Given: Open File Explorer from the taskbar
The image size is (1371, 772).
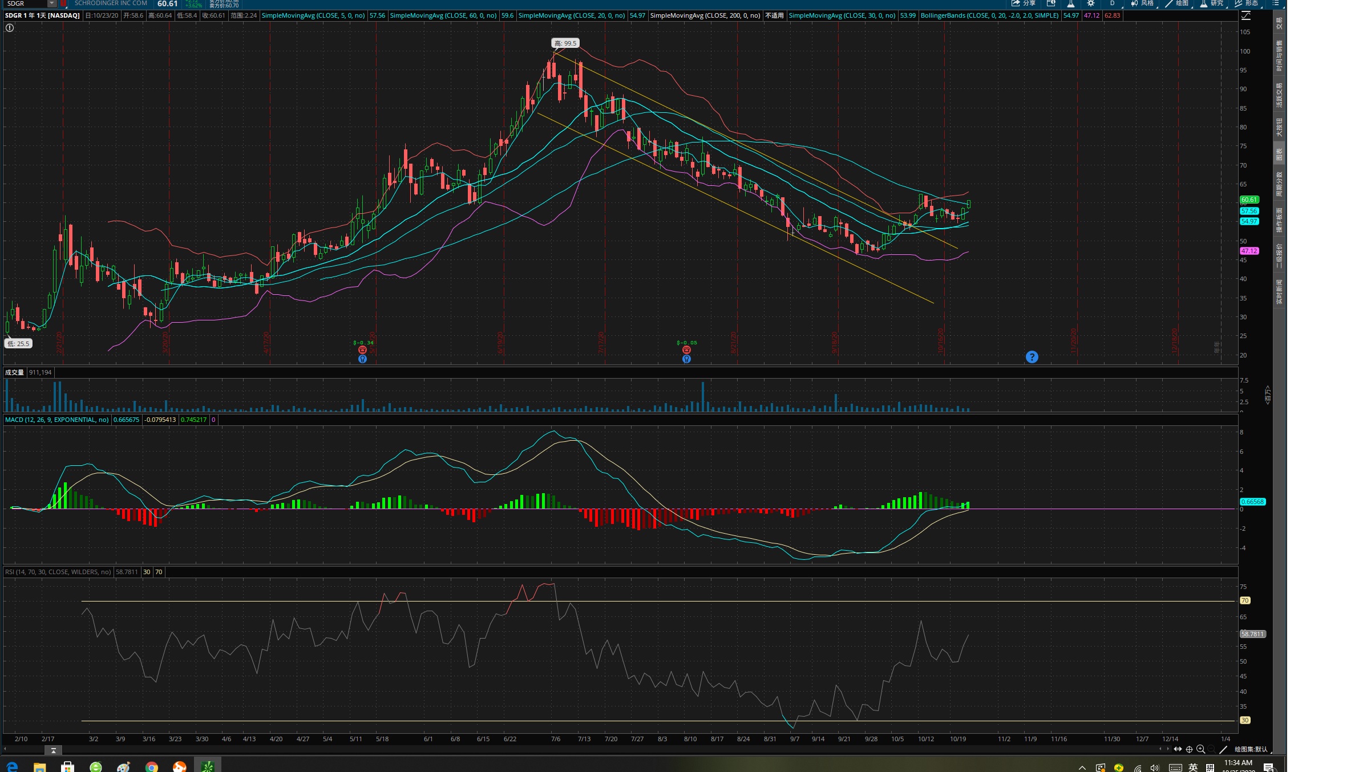Looking at the screenshot, I should click(x=39, y=766).
